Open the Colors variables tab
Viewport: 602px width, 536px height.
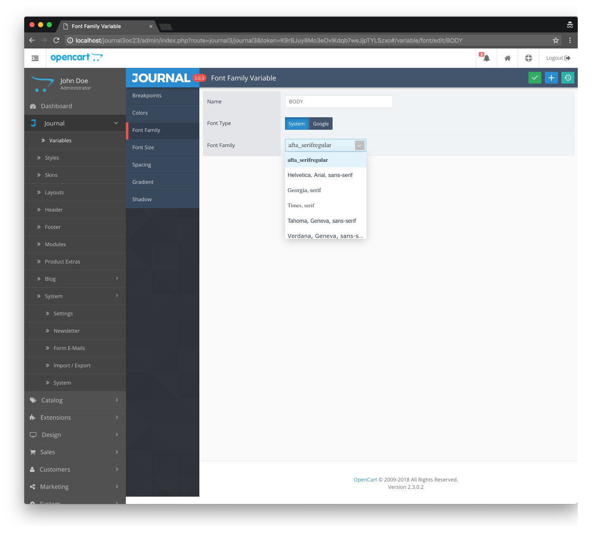click(x=163, y=113)
